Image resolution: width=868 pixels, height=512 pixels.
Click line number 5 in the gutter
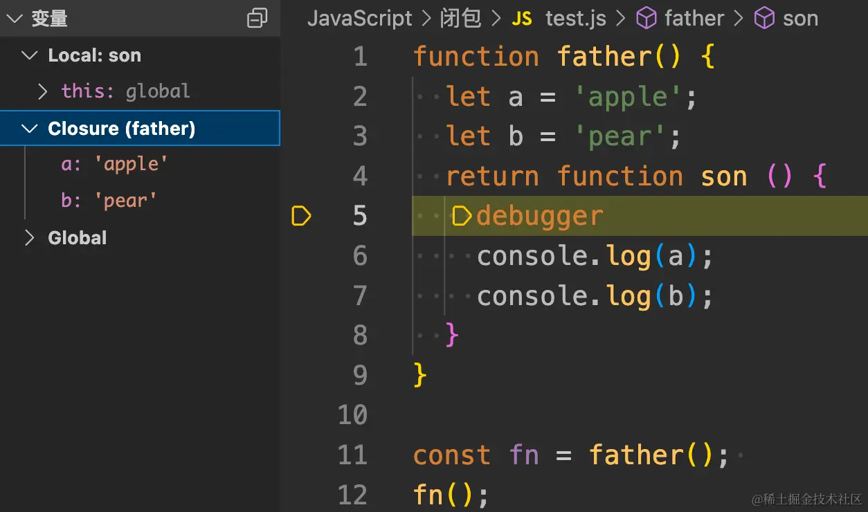coord(361,217)
